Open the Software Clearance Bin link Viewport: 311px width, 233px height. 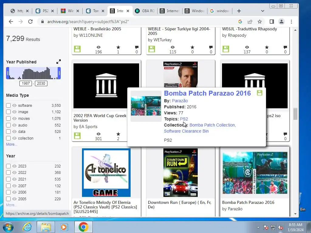tap(186, 131)
